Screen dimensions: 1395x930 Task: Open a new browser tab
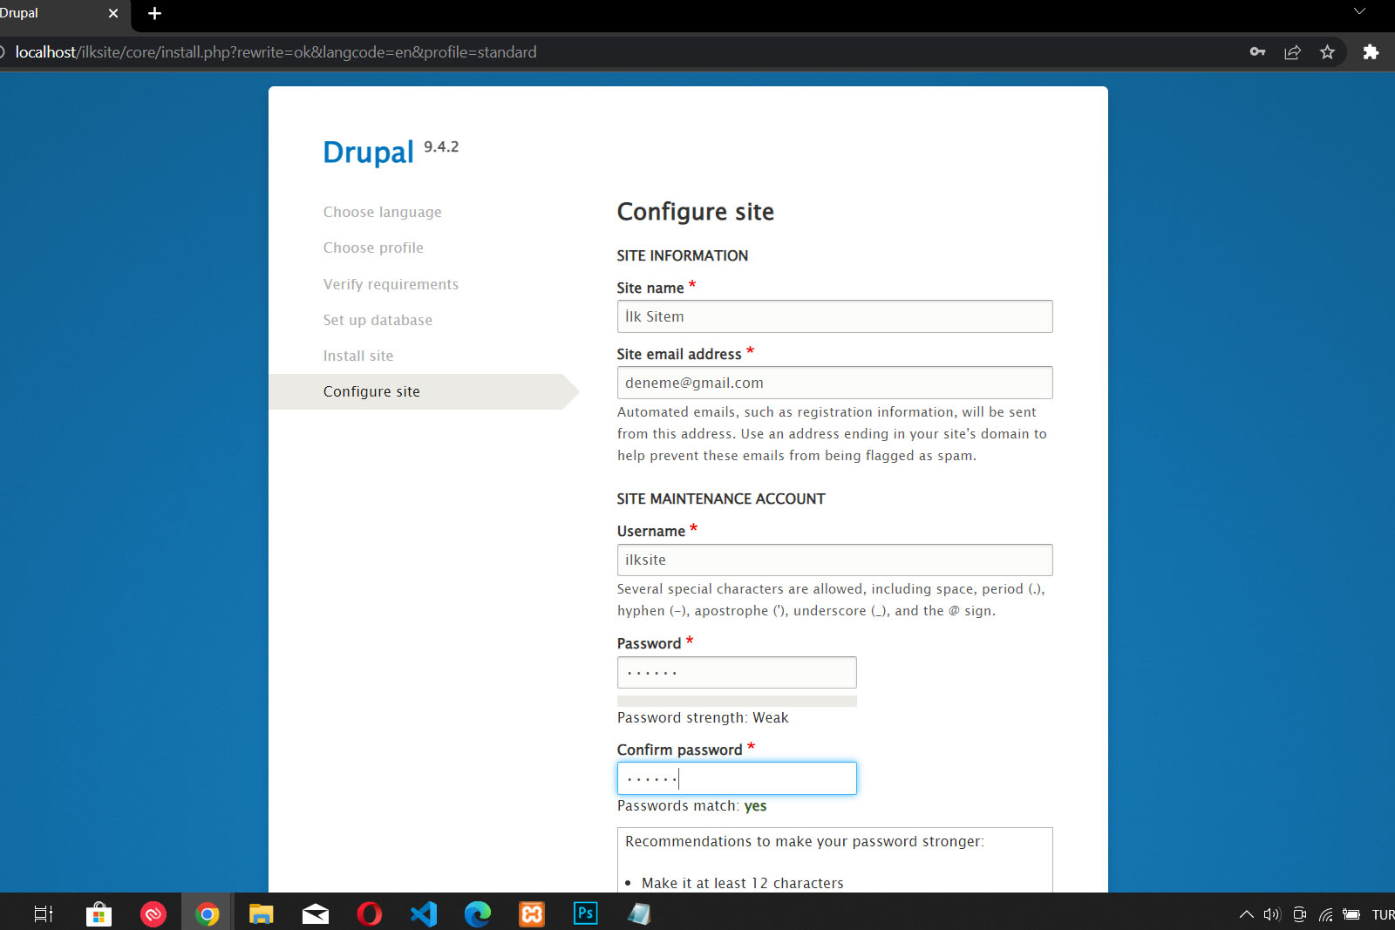[x=155, y=14]
